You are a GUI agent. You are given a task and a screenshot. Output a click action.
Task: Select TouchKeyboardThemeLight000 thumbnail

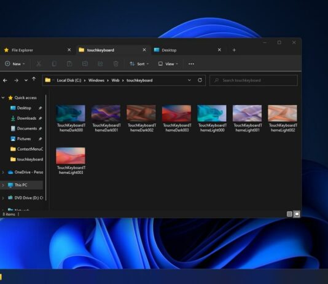pos(212,113)
